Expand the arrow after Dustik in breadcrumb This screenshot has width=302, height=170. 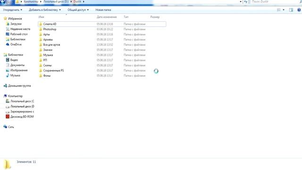[84, 1]
